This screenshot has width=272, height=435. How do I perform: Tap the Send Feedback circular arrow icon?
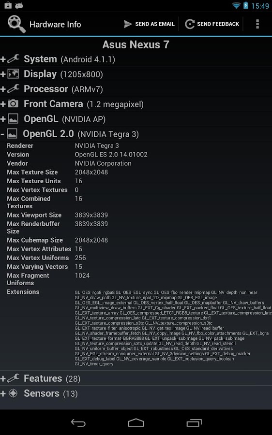pyautogui.click(x=190, y=24)
